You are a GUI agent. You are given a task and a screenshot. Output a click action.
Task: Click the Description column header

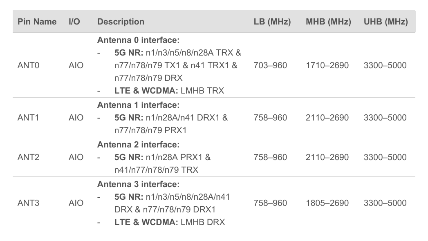click(121, 22)
